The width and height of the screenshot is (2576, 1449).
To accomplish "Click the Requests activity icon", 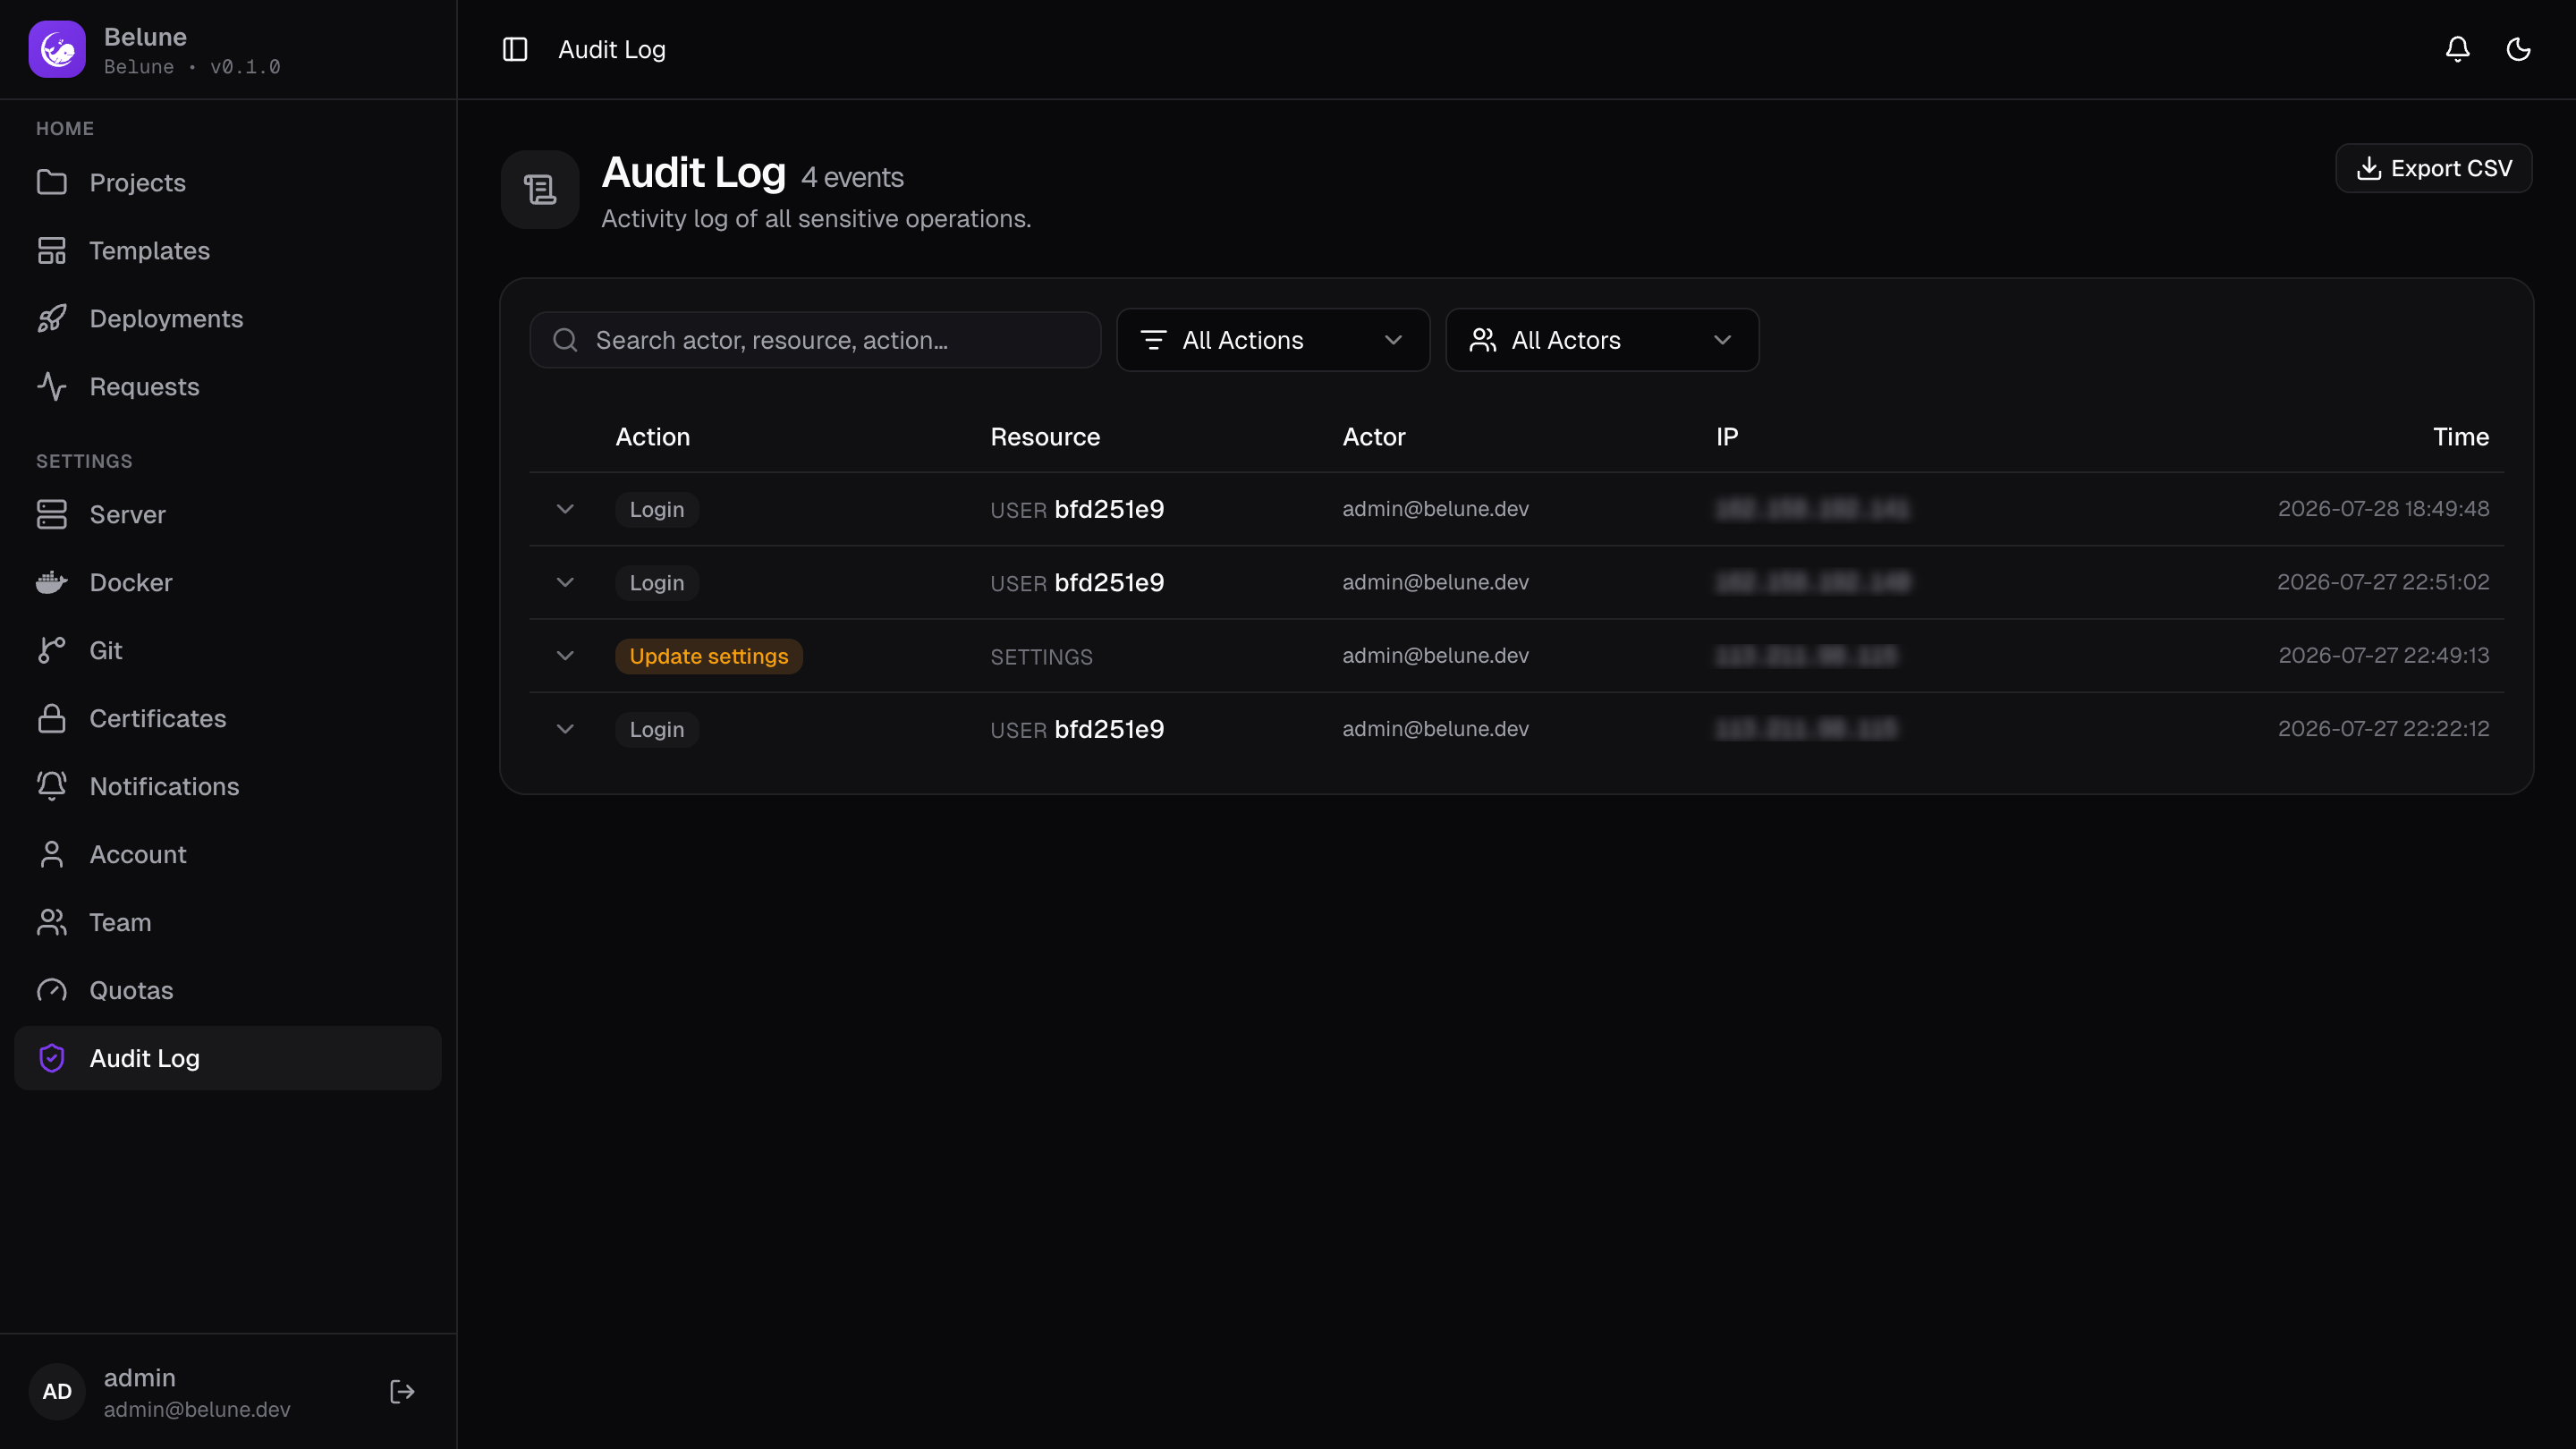I will point(52,386).
